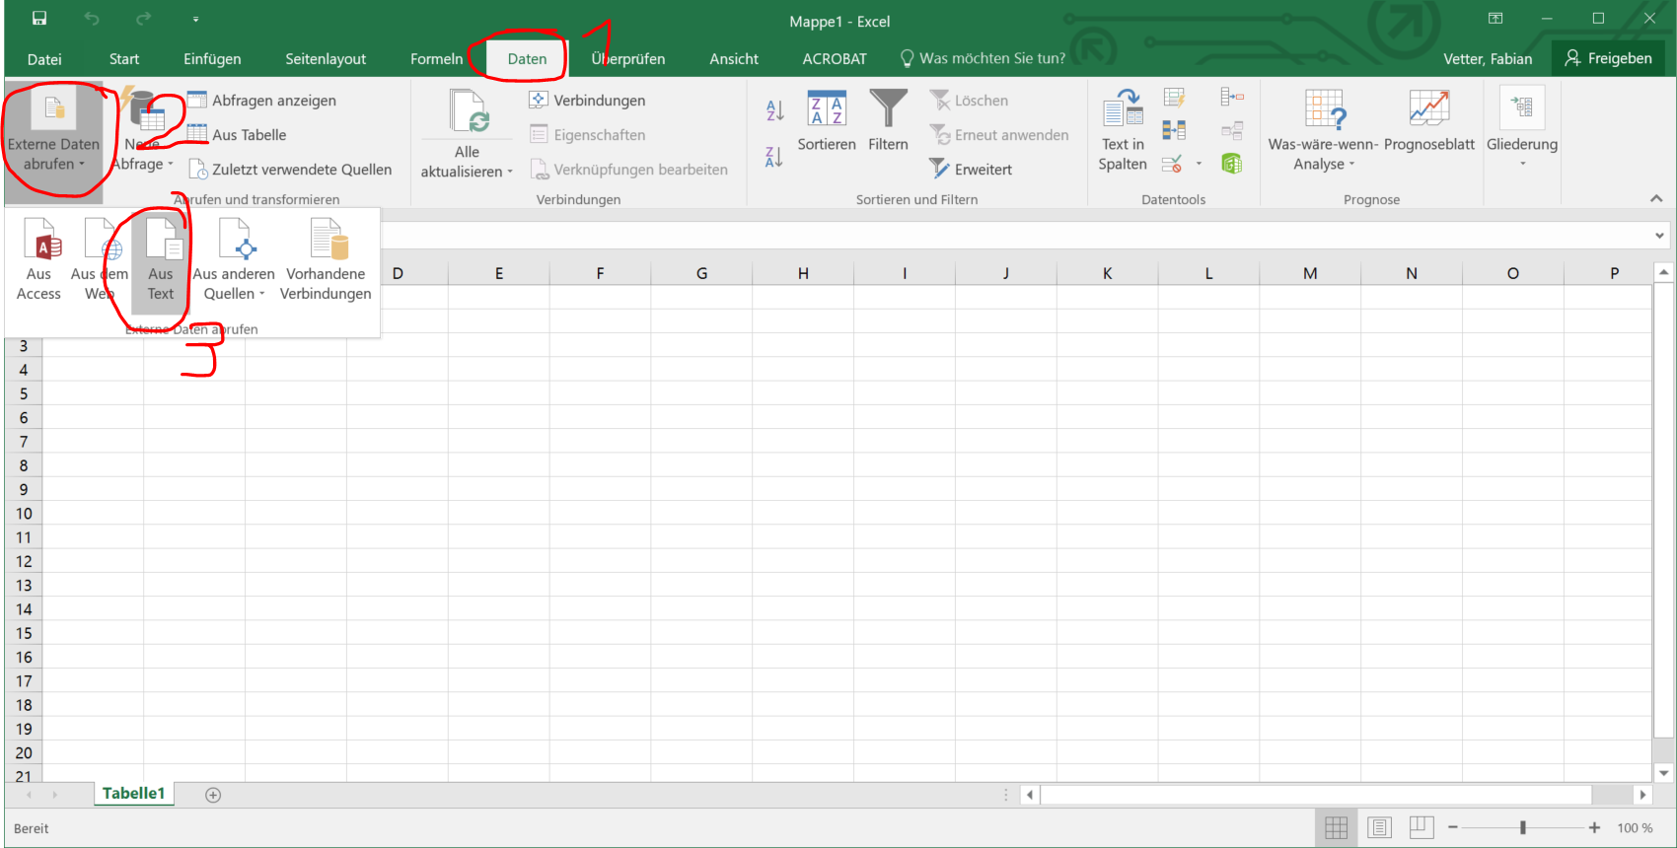Create a Prognoseblatt forecast sheet
This screenshot has height=848, width=1677.
1429,121
